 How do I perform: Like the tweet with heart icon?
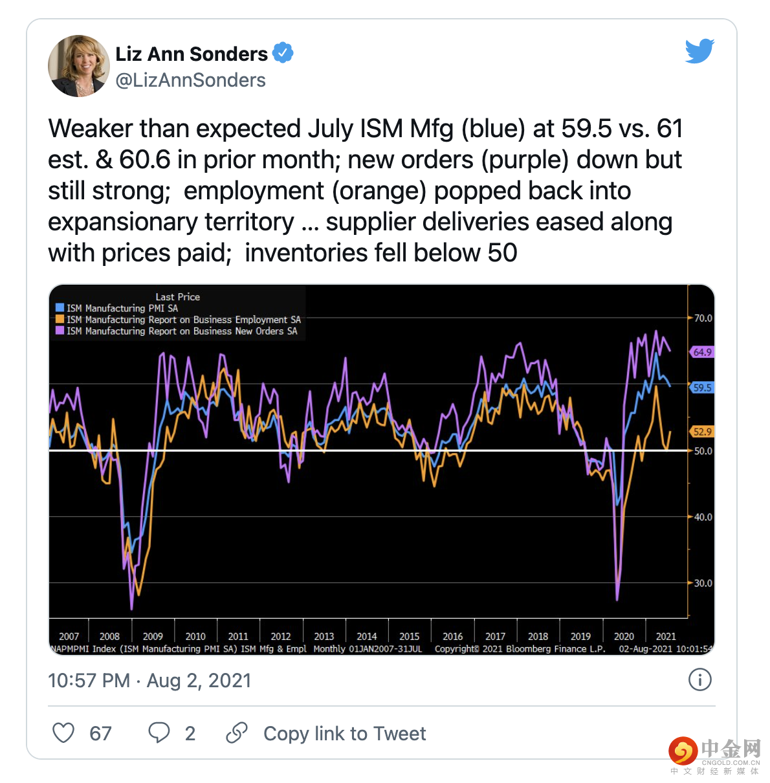pos(63,733)
